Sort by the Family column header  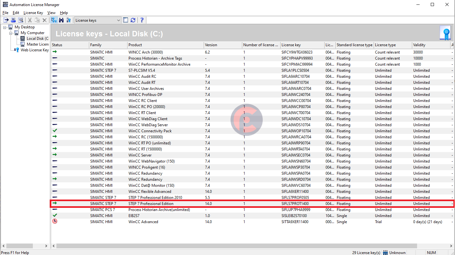[108, 45]
